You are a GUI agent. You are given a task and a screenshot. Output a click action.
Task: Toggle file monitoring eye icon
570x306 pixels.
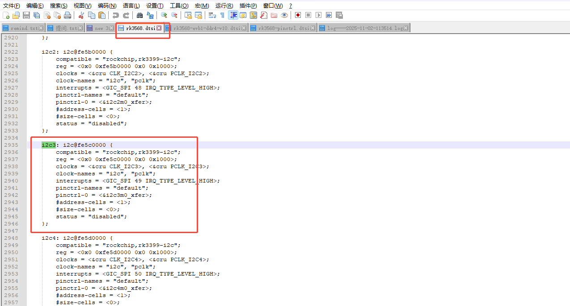(284, 15)
